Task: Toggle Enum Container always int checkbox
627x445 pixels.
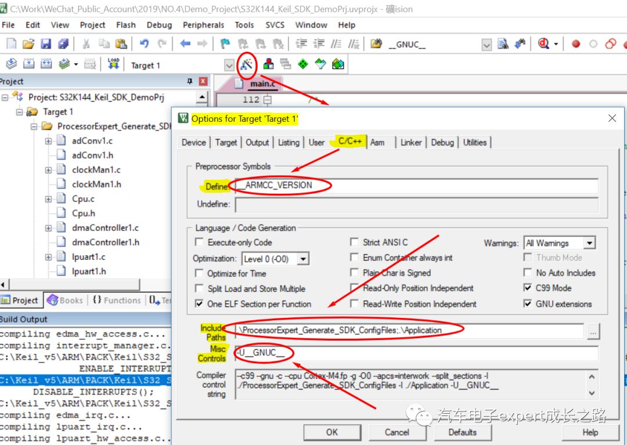Action: [x=354, y=258]
